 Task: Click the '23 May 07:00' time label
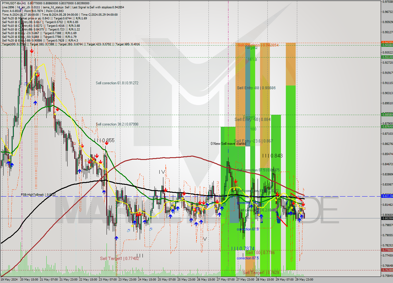click(x=107, y=280)
